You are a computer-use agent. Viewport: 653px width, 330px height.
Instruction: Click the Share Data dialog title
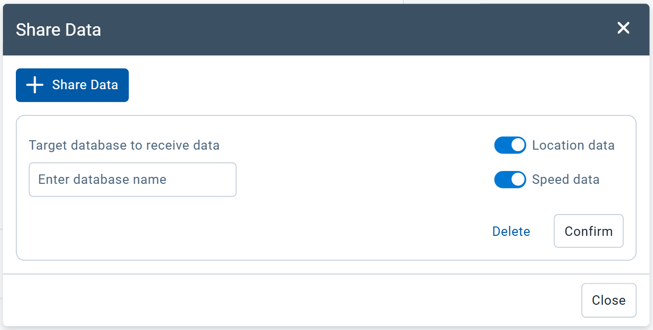(58, 30)
